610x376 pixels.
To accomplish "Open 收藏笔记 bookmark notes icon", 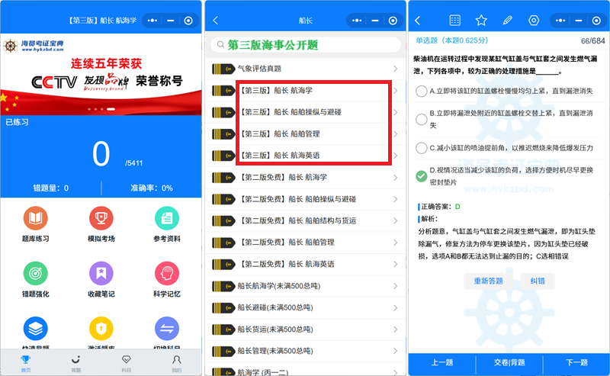I will 101,274.
